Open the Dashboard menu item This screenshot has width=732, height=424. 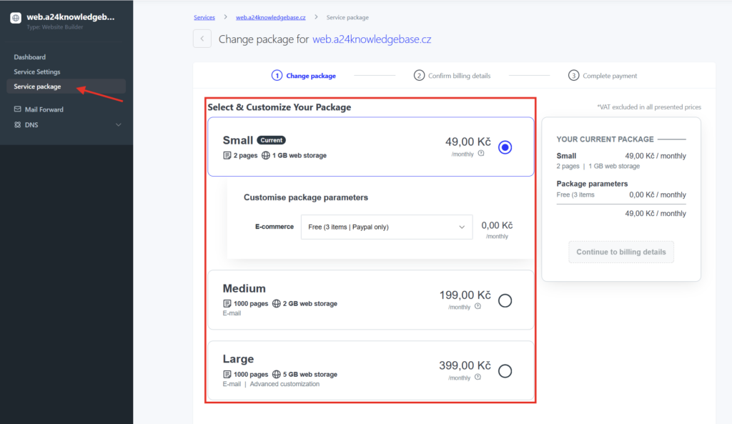tap(30, 57)
